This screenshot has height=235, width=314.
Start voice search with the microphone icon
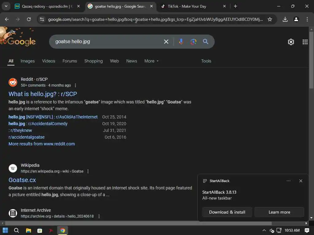point(181,42)
